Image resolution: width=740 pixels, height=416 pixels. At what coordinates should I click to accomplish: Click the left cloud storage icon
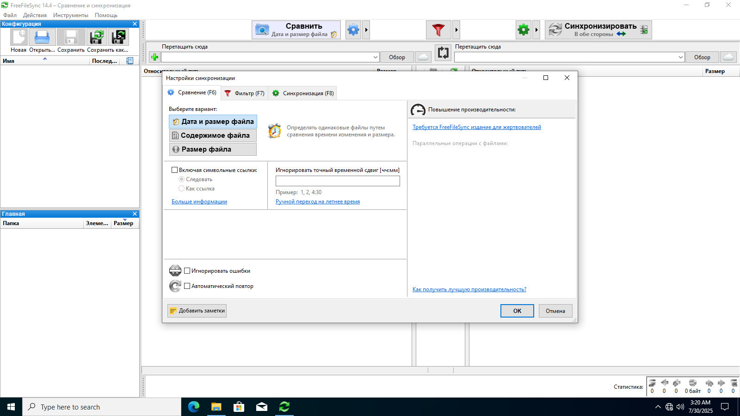423,57
